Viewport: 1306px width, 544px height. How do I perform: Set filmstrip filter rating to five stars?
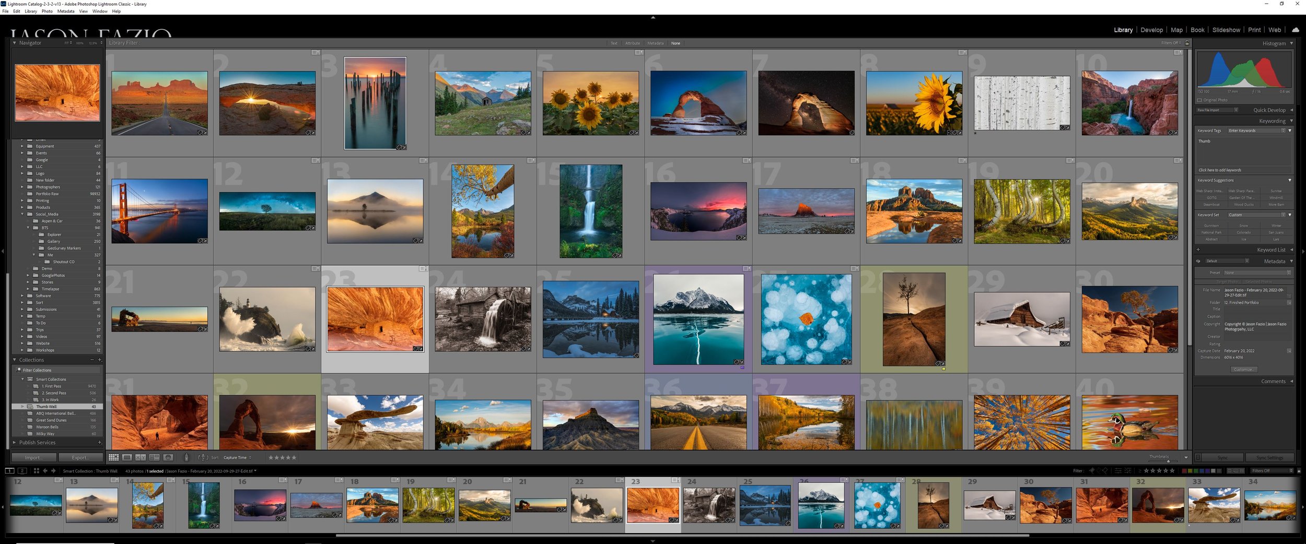[1172, 471]
